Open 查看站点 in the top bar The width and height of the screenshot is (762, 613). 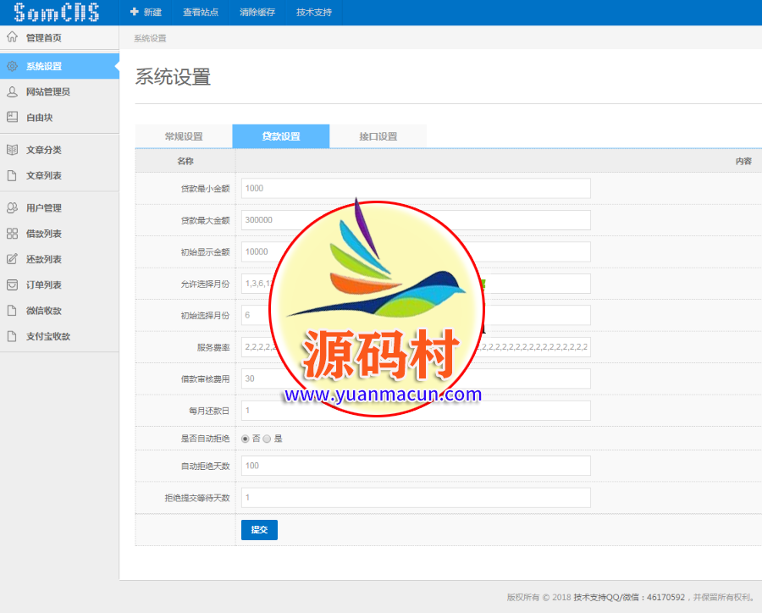[x=201, y=13]
